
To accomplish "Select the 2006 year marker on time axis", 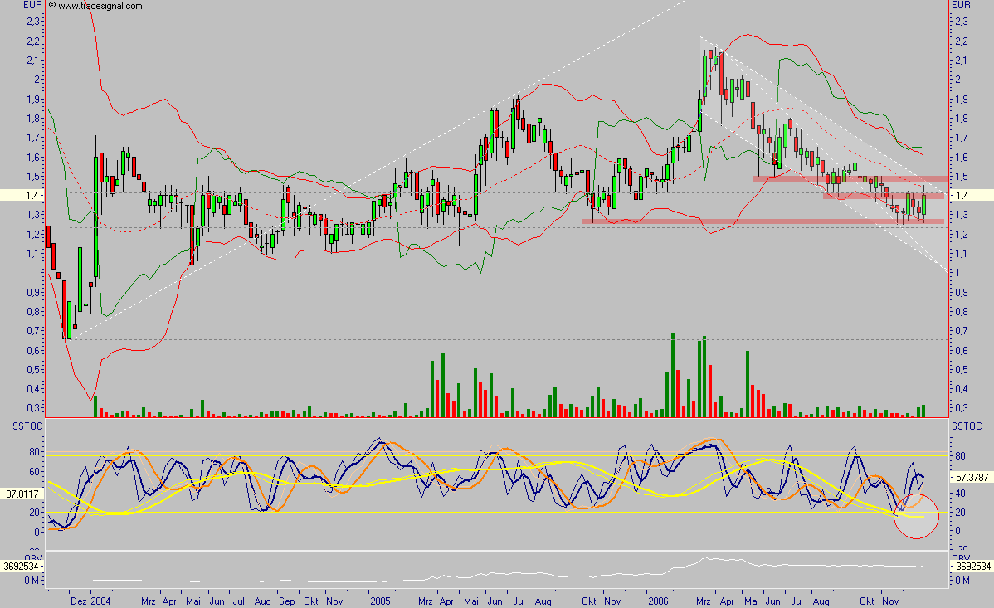I will pyautogui.click(x=658, y=599).
